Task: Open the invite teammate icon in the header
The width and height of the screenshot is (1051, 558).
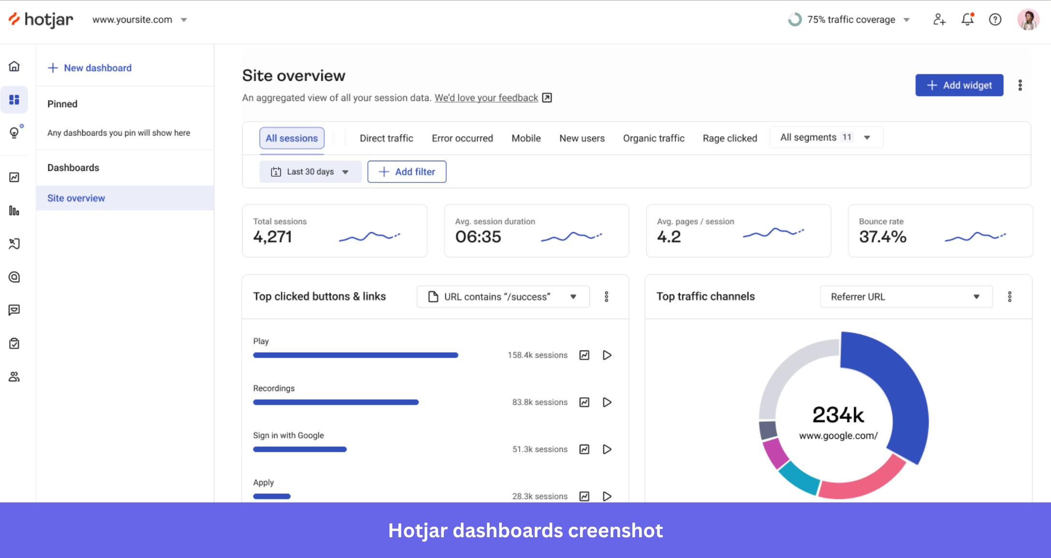Action: pyautogui.click(x=939, y=19)
